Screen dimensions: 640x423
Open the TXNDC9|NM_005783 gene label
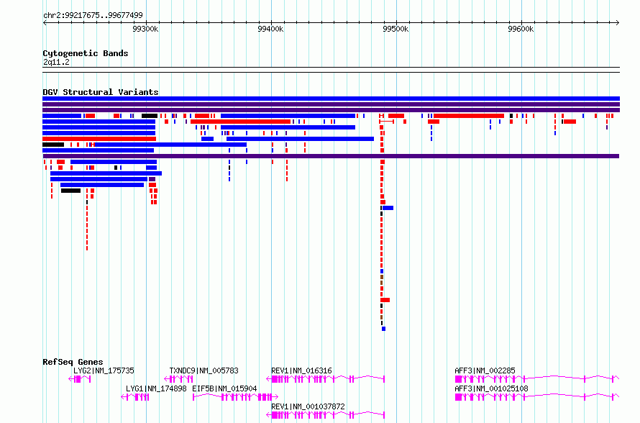204,370
